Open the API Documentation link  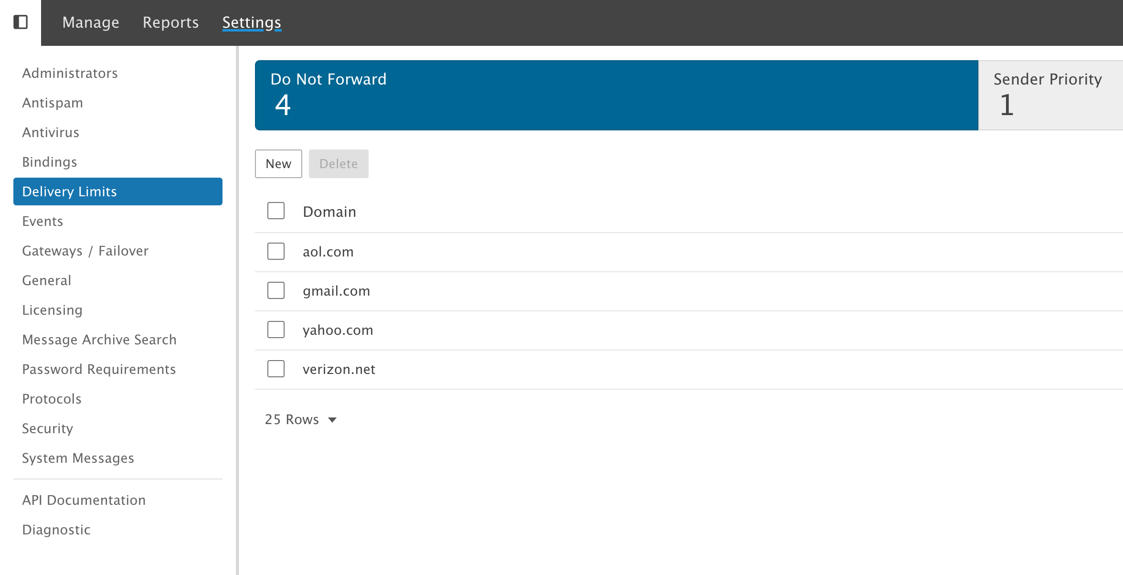pyautogui.click(x=84, y=500)
